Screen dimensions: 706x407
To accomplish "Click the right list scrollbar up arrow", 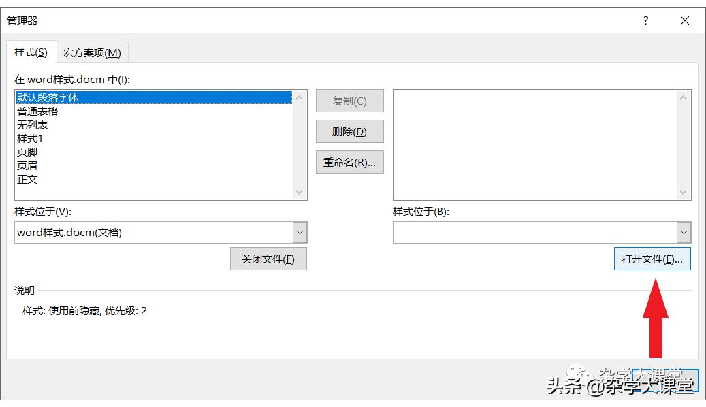I will pos(684,97).
